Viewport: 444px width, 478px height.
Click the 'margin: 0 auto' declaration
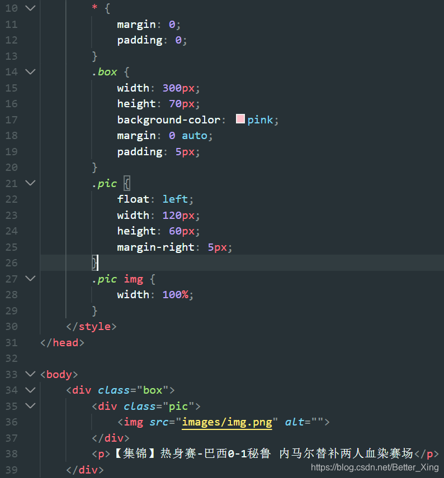click(x=165, y=136)
